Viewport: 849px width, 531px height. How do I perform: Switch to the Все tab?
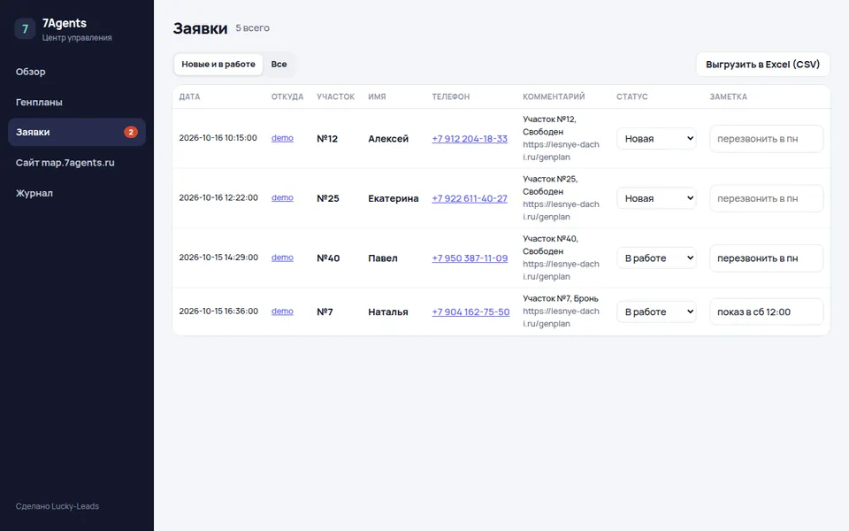[279, 64]
